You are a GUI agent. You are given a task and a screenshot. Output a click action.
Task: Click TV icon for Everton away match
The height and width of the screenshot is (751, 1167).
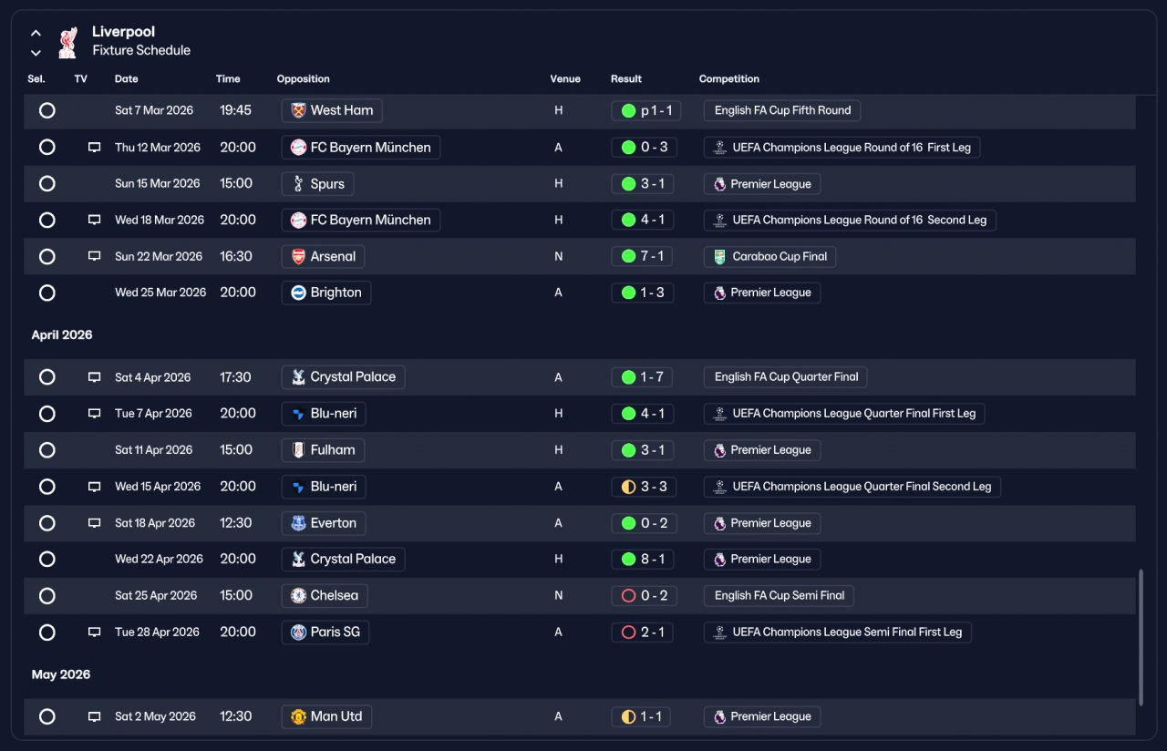(94, 523)
